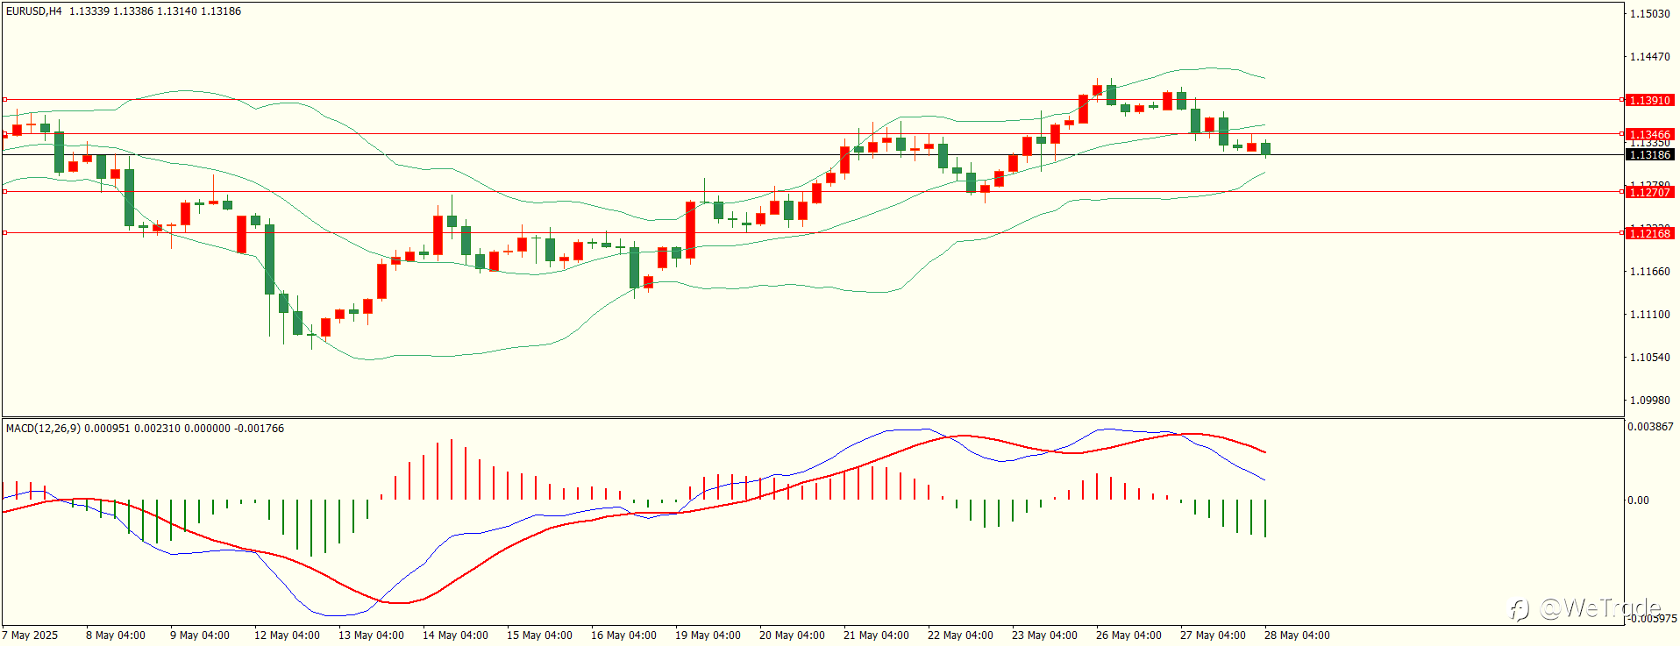Click the EURUSD,H4 chart title text

coord(34,11)
